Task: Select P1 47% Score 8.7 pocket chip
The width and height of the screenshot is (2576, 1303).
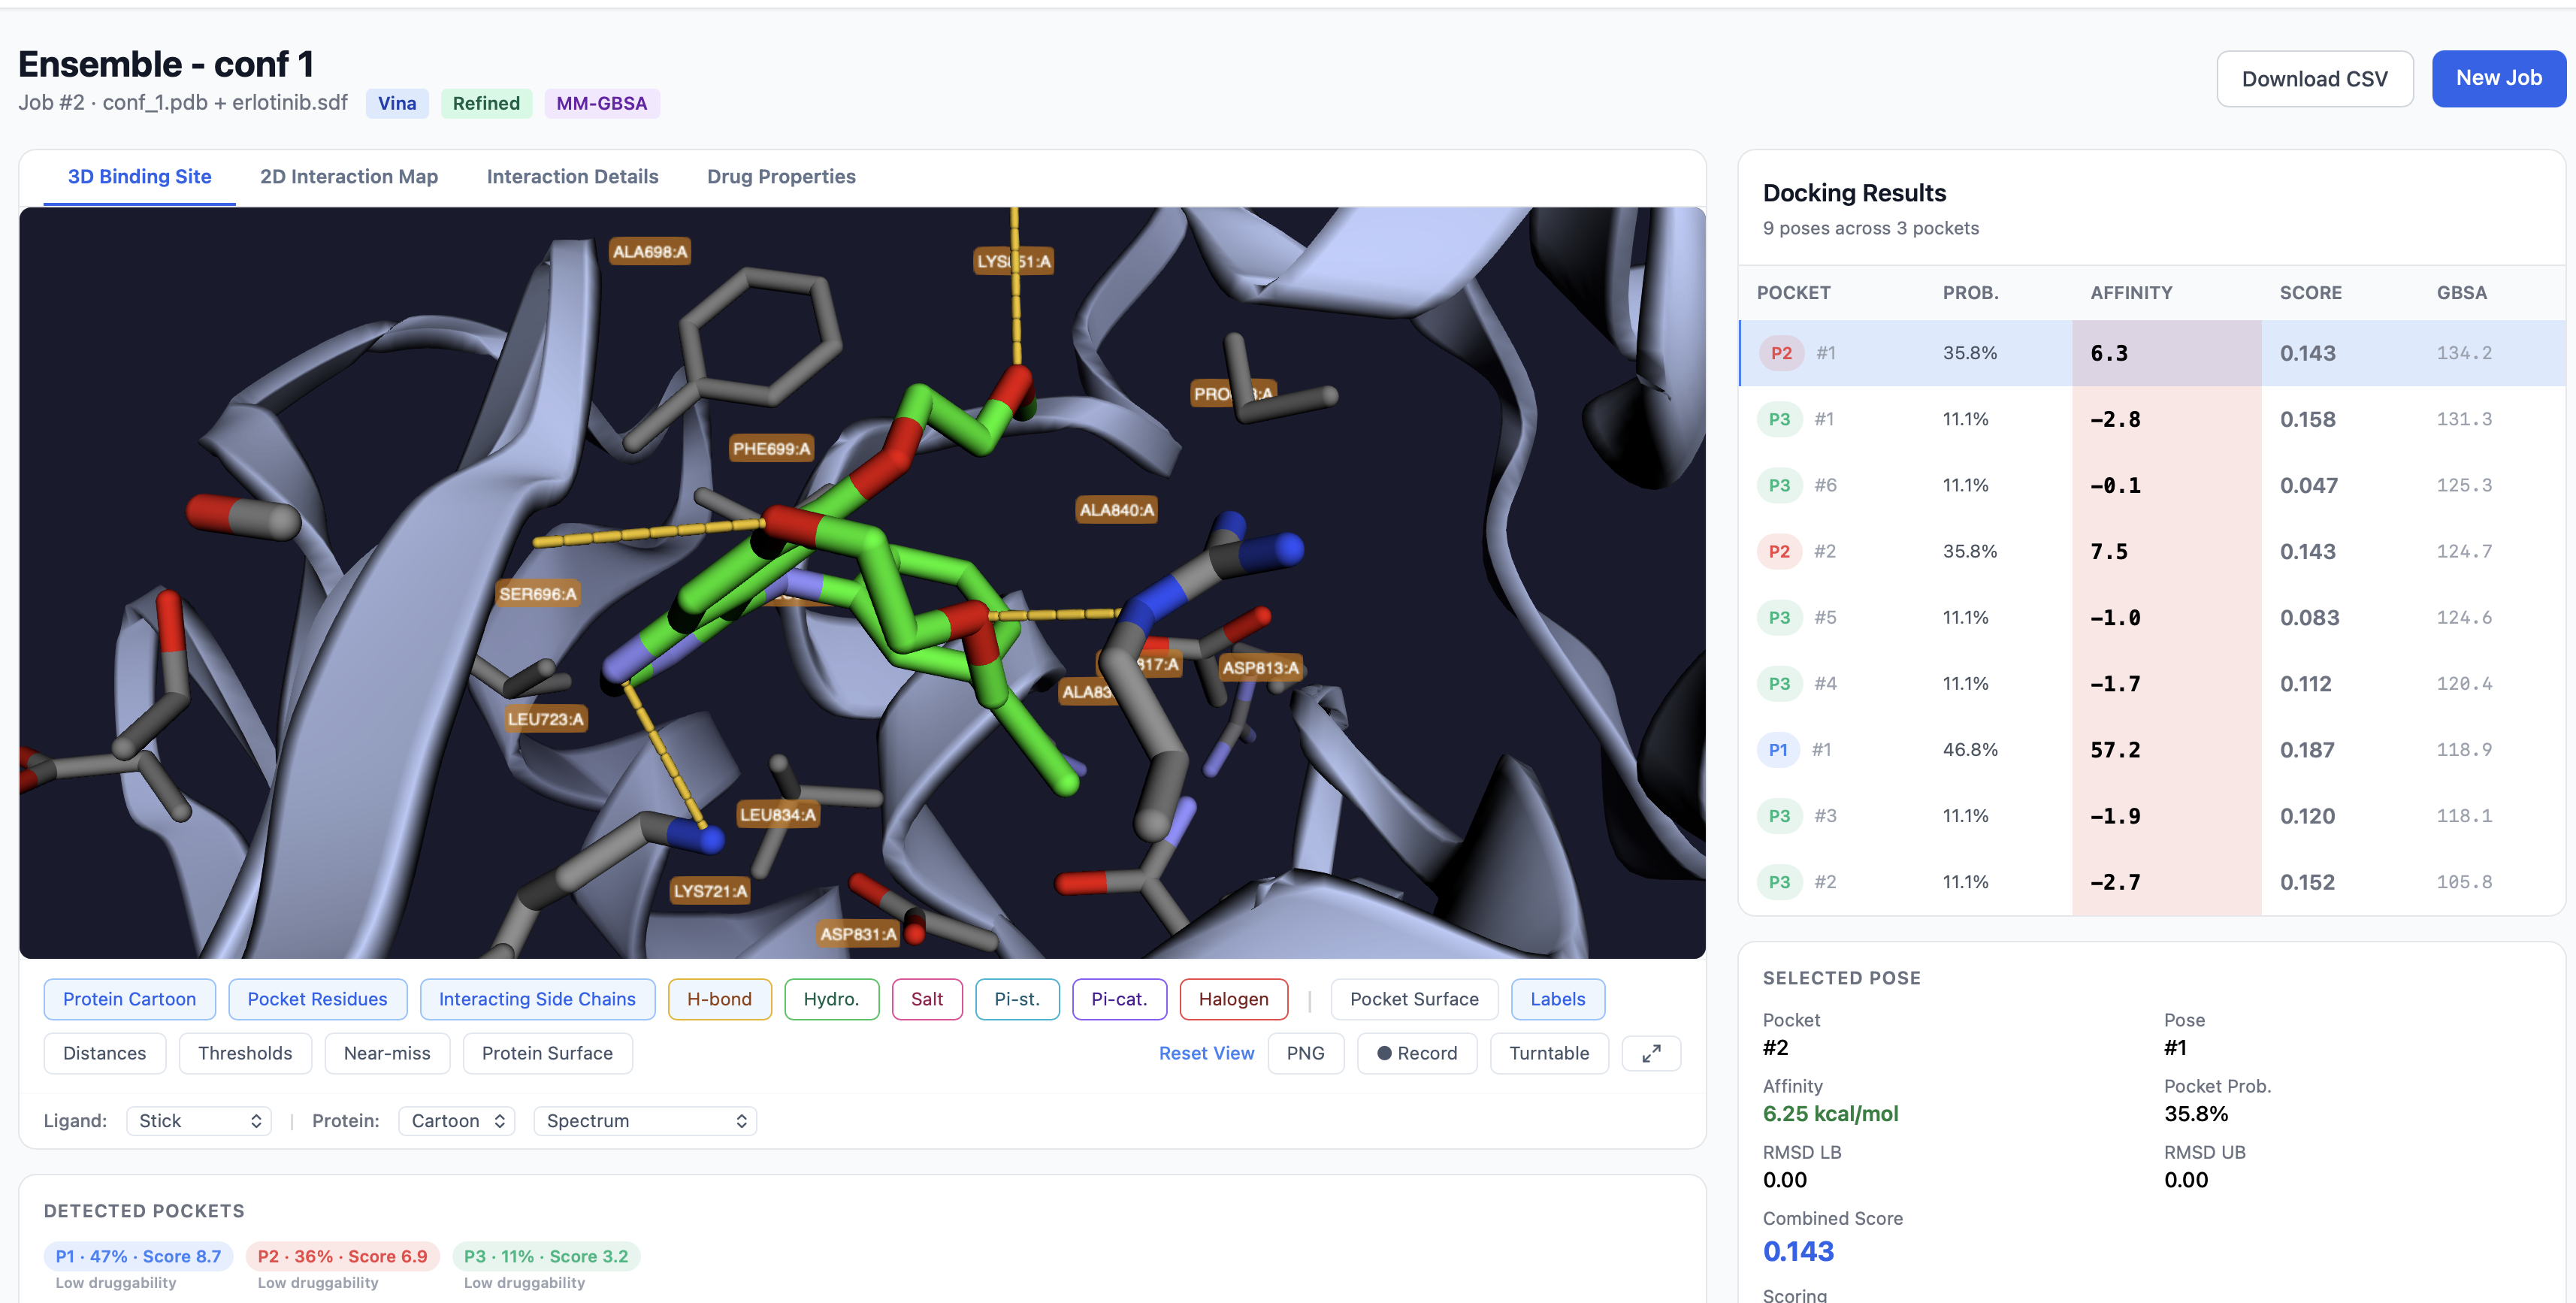Action: (138, 1256)
